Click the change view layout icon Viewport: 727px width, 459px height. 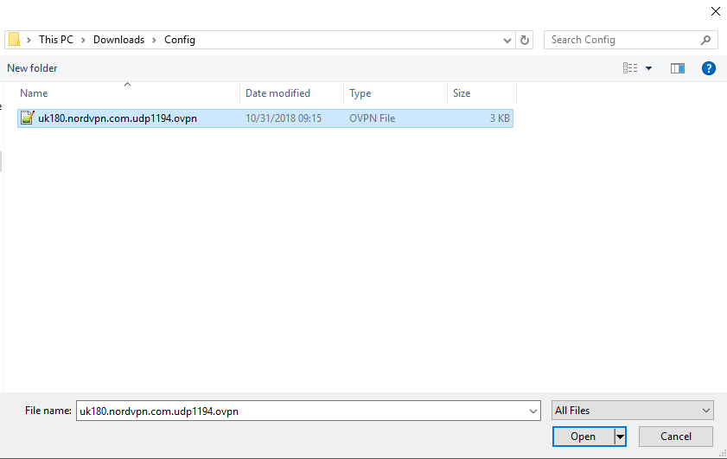(x=630, y=68)
